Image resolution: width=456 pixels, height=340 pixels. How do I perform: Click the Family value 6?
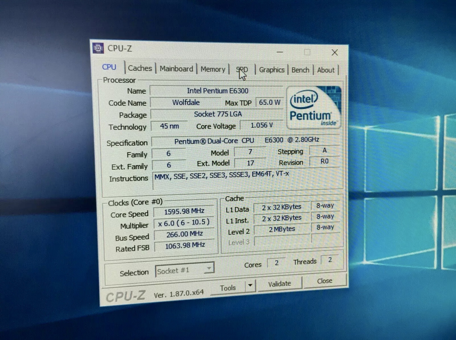[168, 154]
